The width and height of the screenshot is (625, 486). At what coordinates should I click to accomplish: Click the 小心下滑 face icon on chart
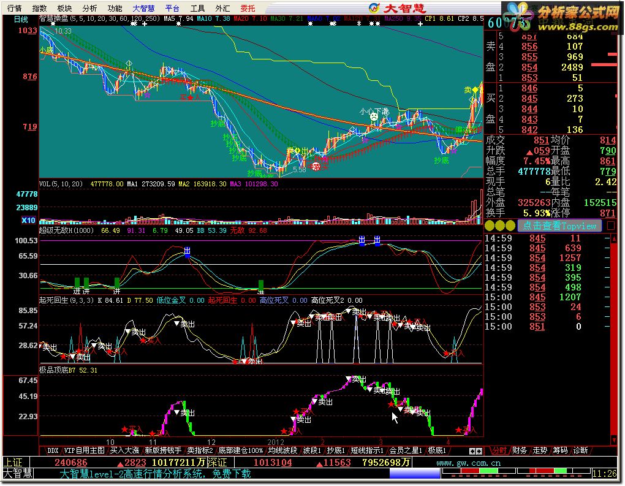coord(374,117)
